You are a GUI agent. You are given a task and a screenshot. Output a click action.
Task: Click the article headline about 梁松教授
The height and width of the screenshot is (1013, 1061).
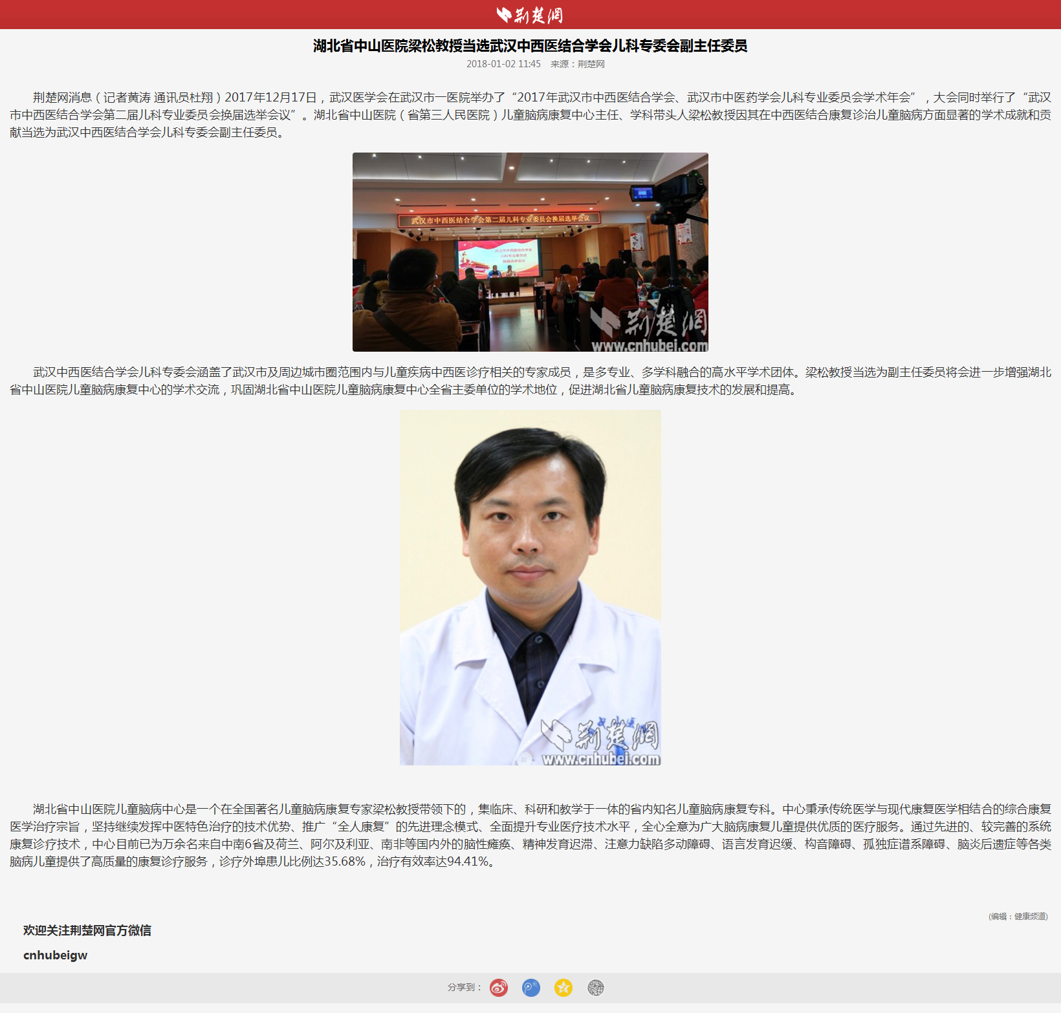point(530,46)
